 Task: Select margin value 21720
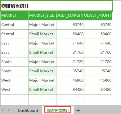(70, 62)
